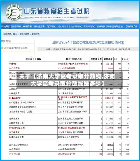Image resolution: width=140 pixels, height=161 pixels.
Task: Go to the 专升本考试 section
Action: coord(89,26)
